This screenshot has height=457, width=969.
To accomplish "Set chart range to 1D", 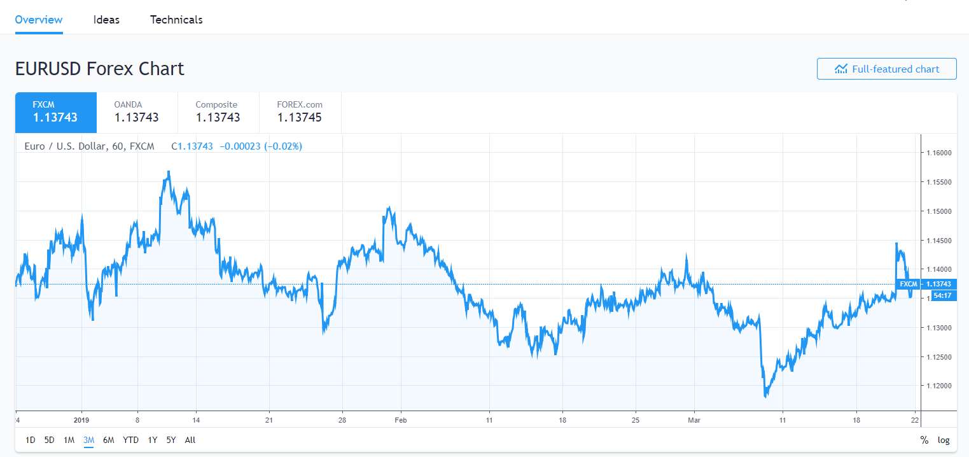I will coord(31,440).
